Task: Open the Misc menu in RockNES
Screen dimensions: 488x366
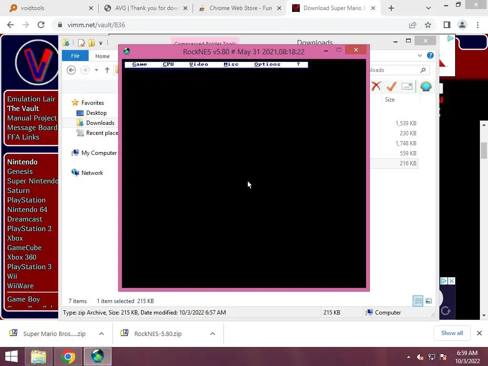Action: point(231,64)
